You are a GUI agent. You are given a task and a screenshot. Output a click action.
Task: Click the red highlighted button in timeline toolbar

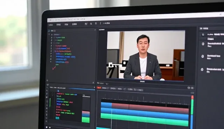(x=99, y=88)
